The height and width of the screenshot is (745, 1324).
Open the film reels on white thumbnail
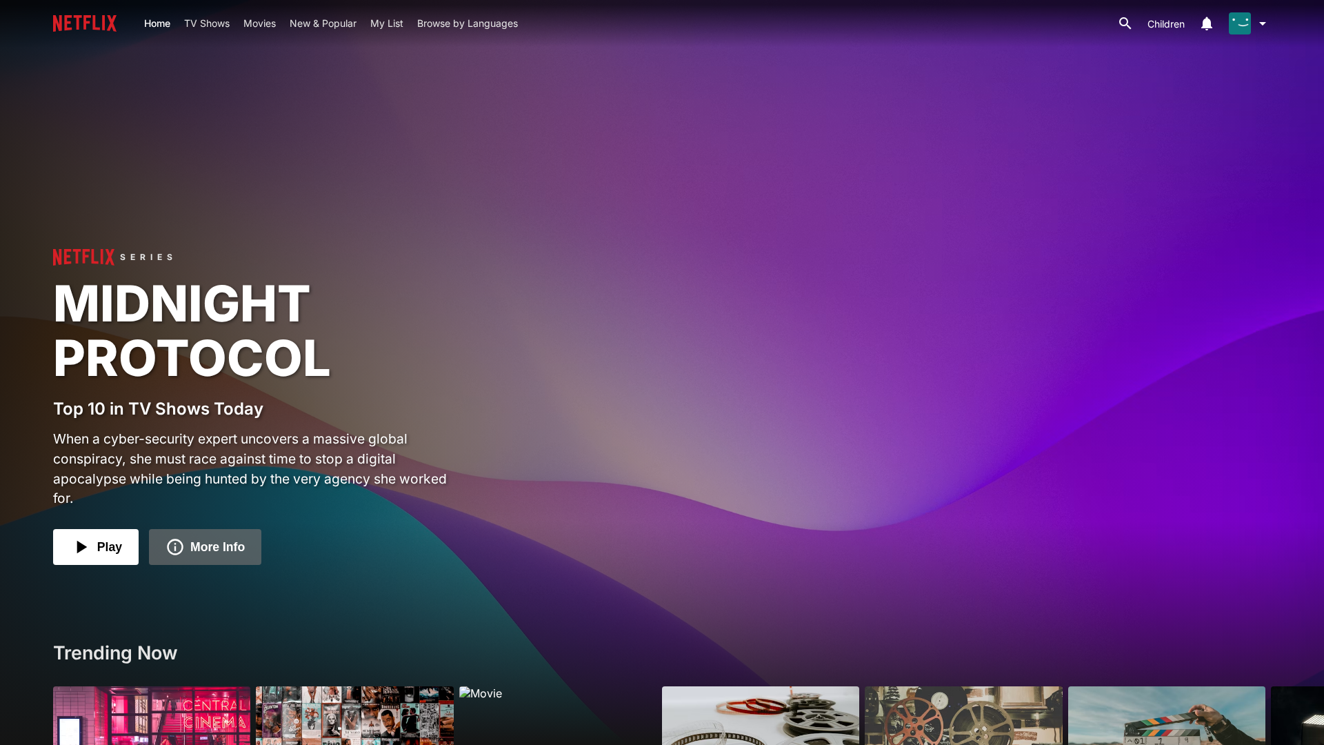click(761, 715)
